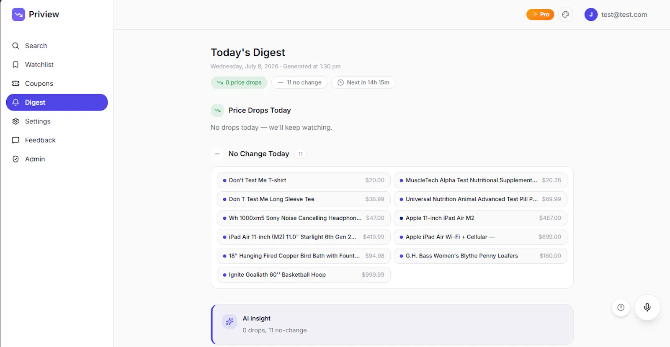Open Universal Nutrition Animal Advanced Test Pill

480,199
